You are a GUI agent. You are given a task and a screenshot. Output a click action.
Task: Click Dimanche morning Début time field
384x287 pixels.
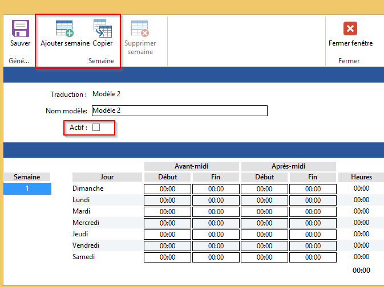pyautogui.click(x=167, y=189)
